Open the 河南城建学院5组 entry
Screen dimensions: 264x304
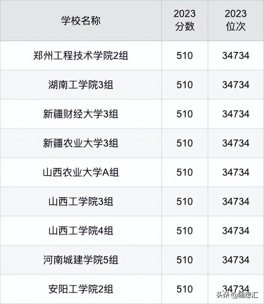(81, 260)
